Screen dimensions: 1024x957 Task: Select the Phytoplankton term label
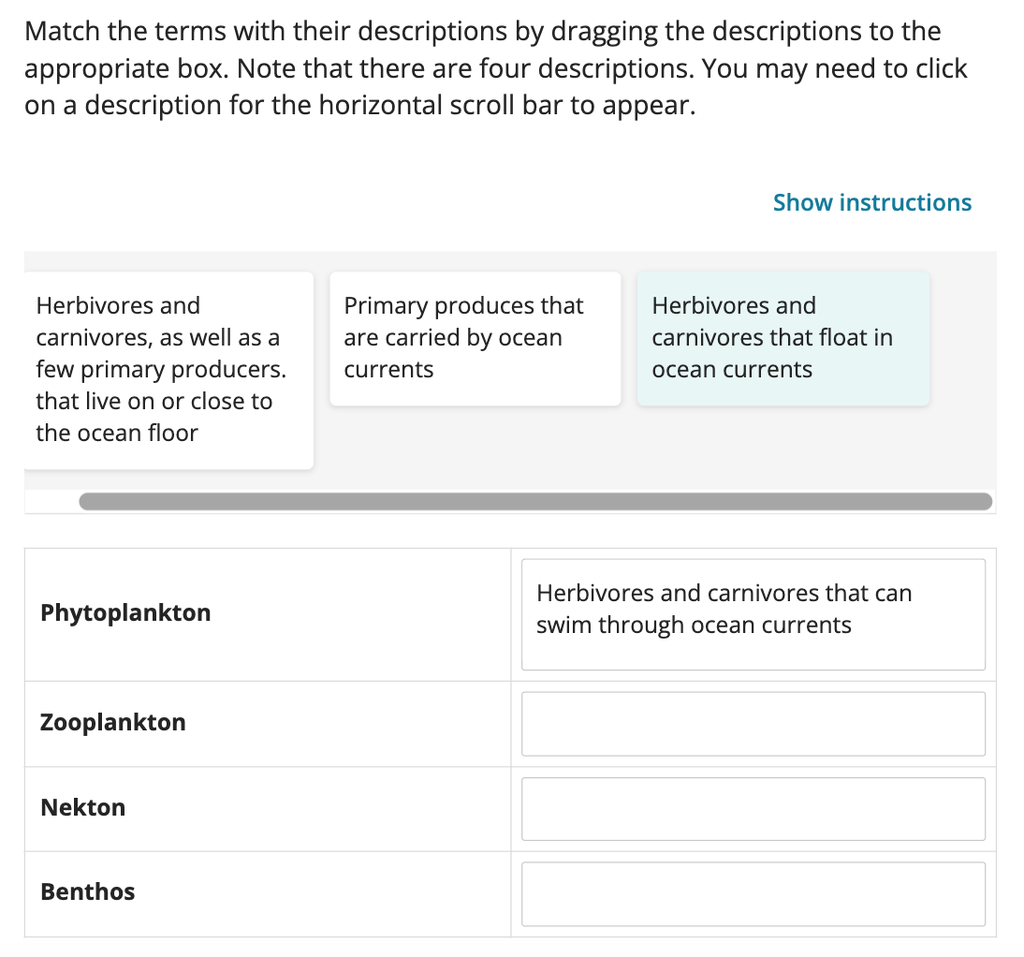click(x=124, y=613)
